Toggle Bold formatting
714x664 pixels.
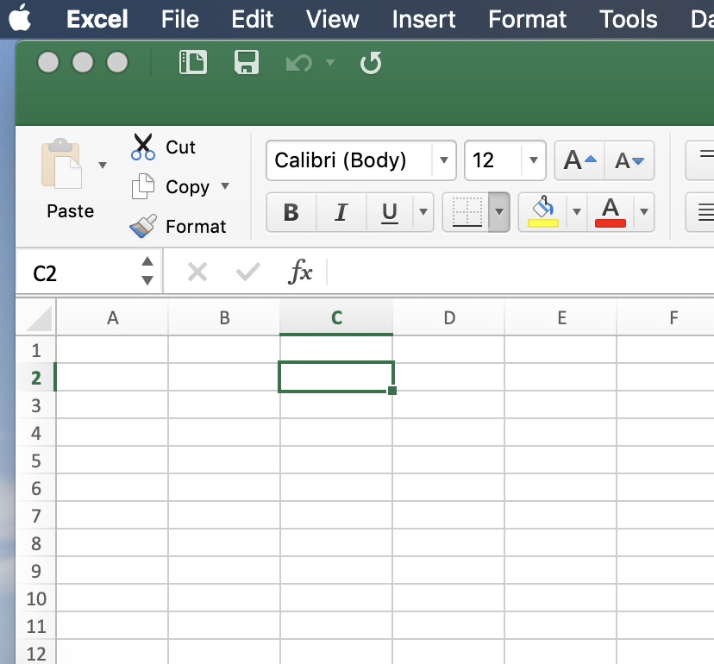tap(291, 212)
